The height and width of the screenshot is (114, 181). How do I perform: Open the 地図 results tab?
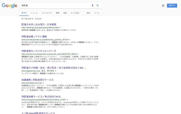pyautogui.click(x=65, y=13)
